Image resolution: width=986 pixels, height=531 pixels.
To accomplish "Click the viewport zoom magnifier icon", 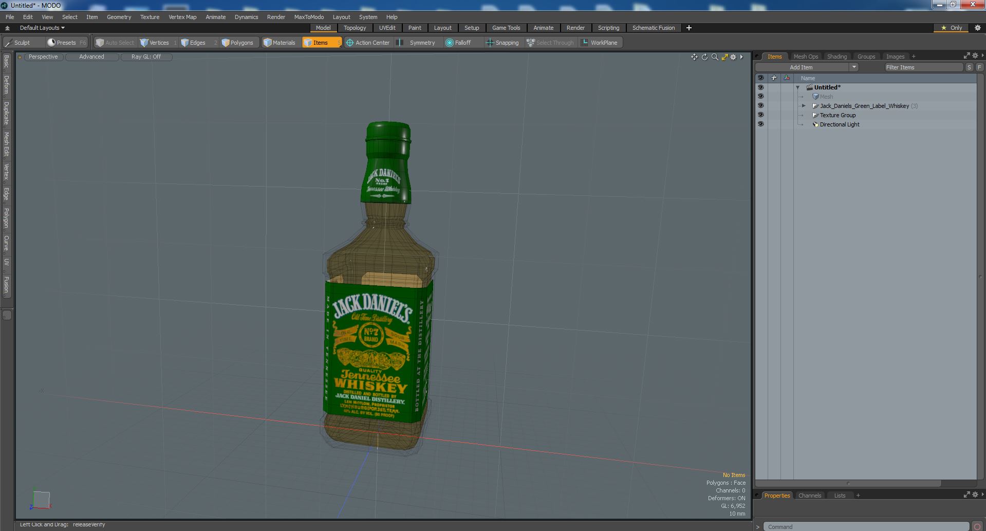I will coord(715,57).
